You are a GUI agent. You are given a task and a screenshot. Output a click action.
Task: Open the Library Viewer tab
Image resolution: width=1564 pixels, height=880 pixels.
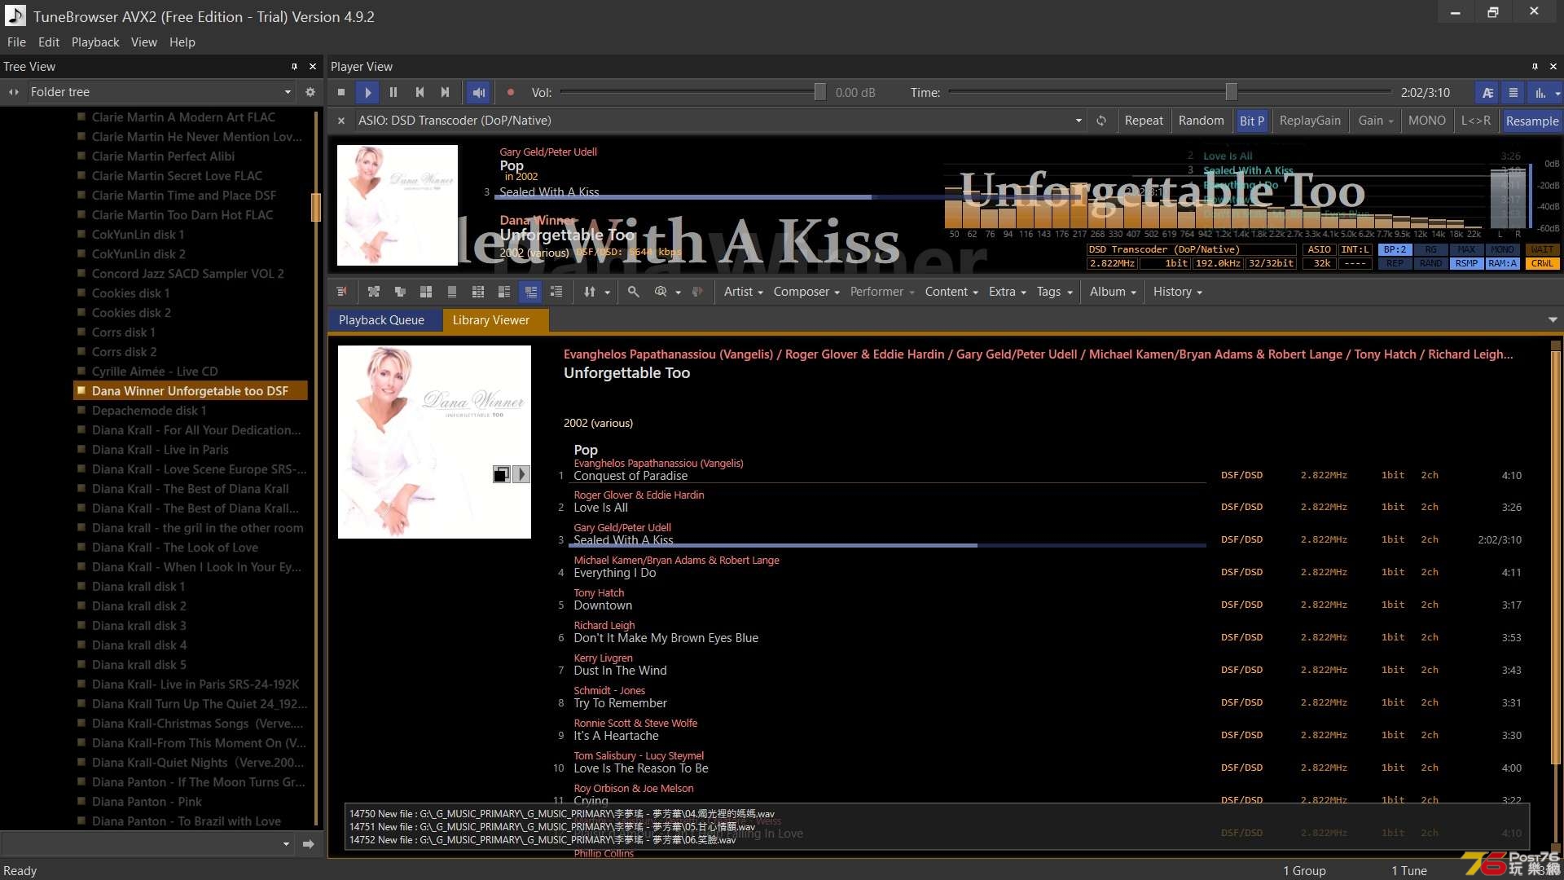point(490,319)
